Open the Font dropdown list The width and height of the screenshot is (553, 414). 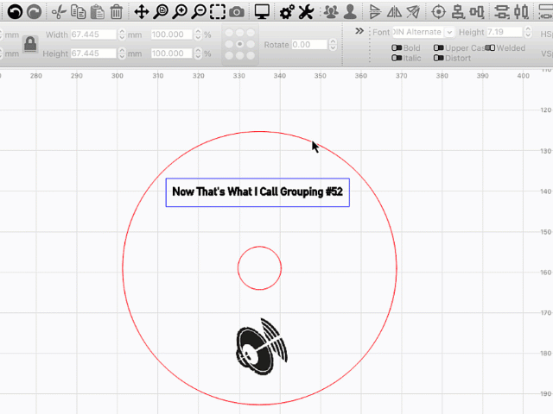click(423, 32)
